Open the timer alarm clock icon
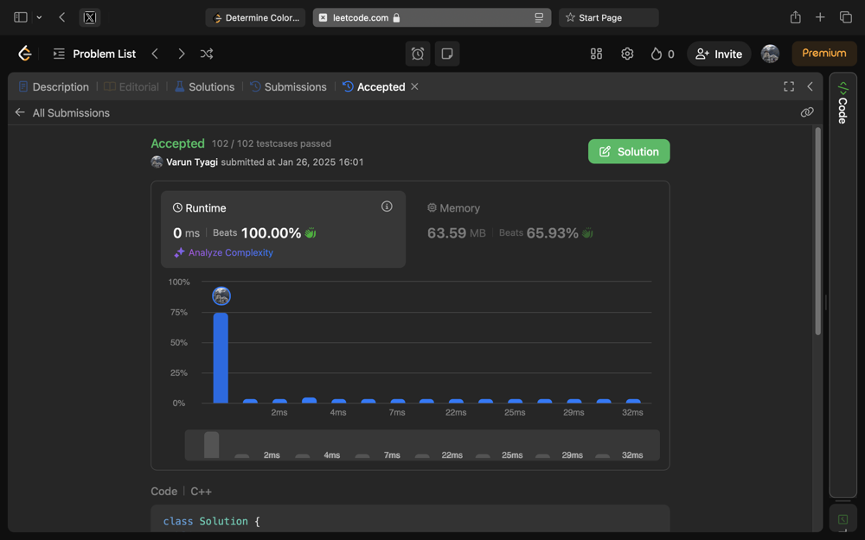The width and height of the screenshot is (865, 540). pyautogui.click(x=418, y=54)
